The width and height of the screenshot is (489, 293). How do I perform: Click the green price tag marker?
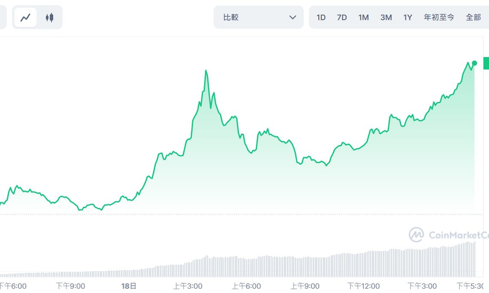coord(486,63)
